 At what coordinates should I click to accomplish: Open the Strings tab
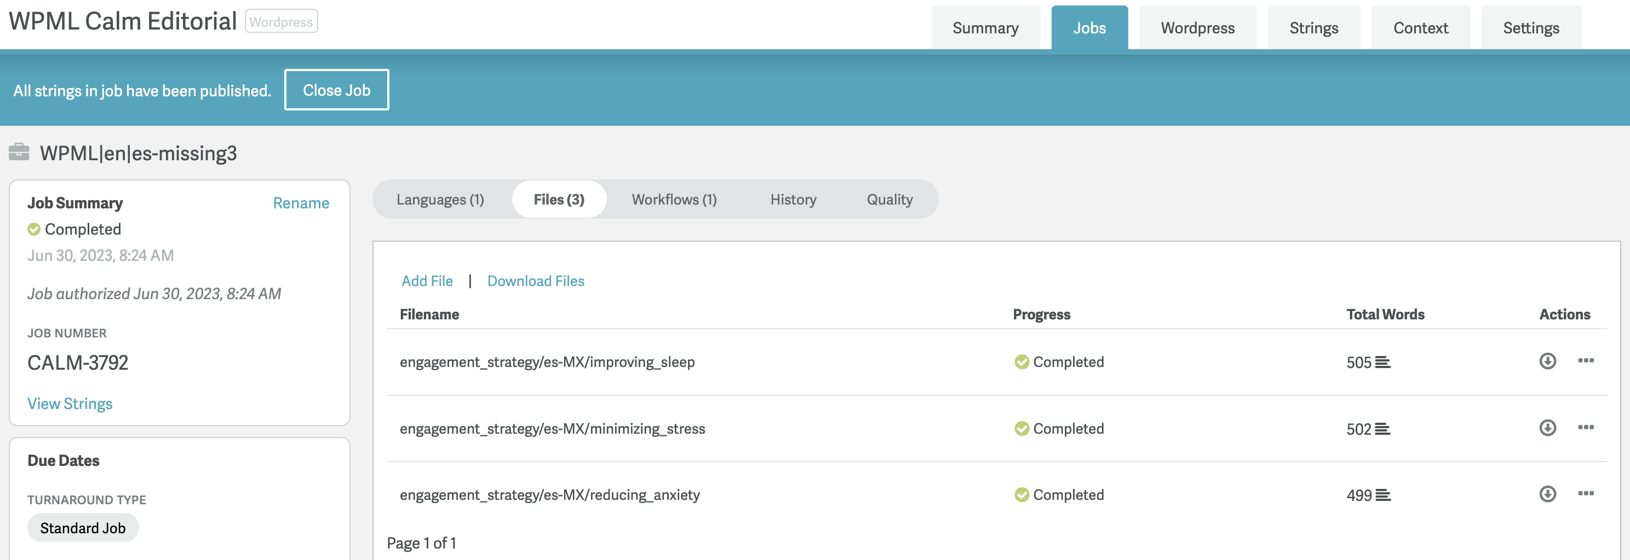coord(1313,28)
